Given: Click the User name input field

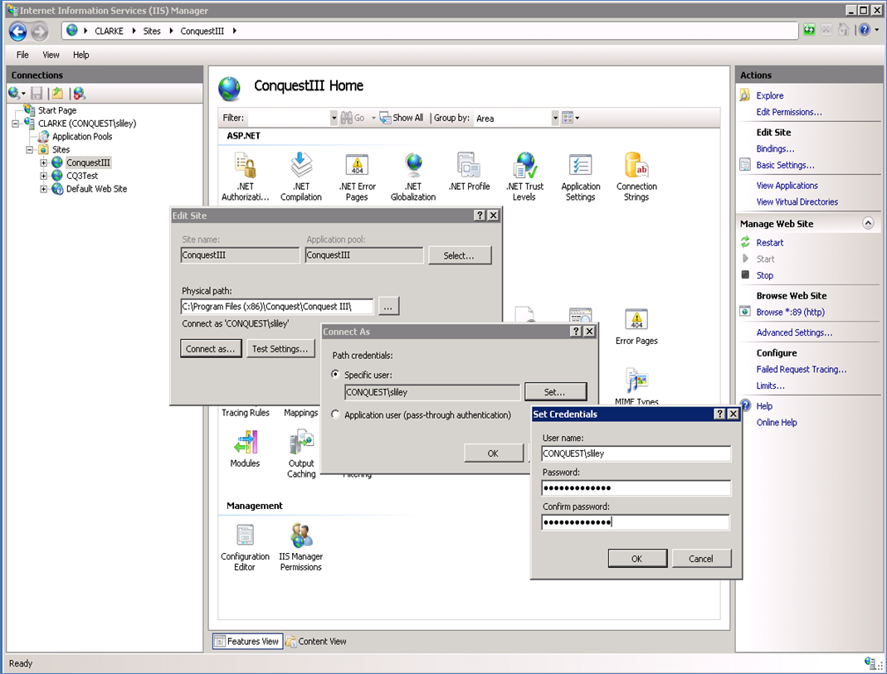Looking at the screenshot, I should coord(636,453).
